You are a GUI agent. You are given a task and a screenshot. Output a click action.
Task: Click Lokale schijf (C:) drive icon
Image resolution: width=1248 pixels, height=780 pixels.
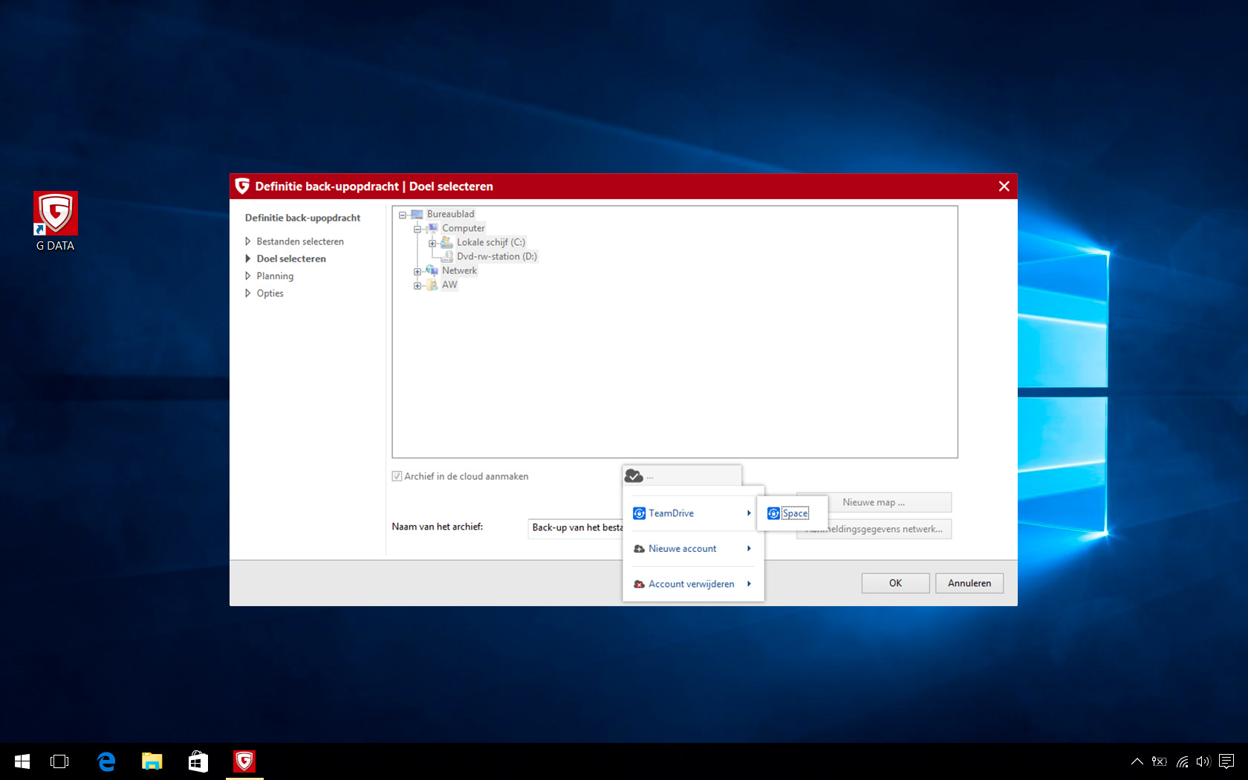click(446, 242)
